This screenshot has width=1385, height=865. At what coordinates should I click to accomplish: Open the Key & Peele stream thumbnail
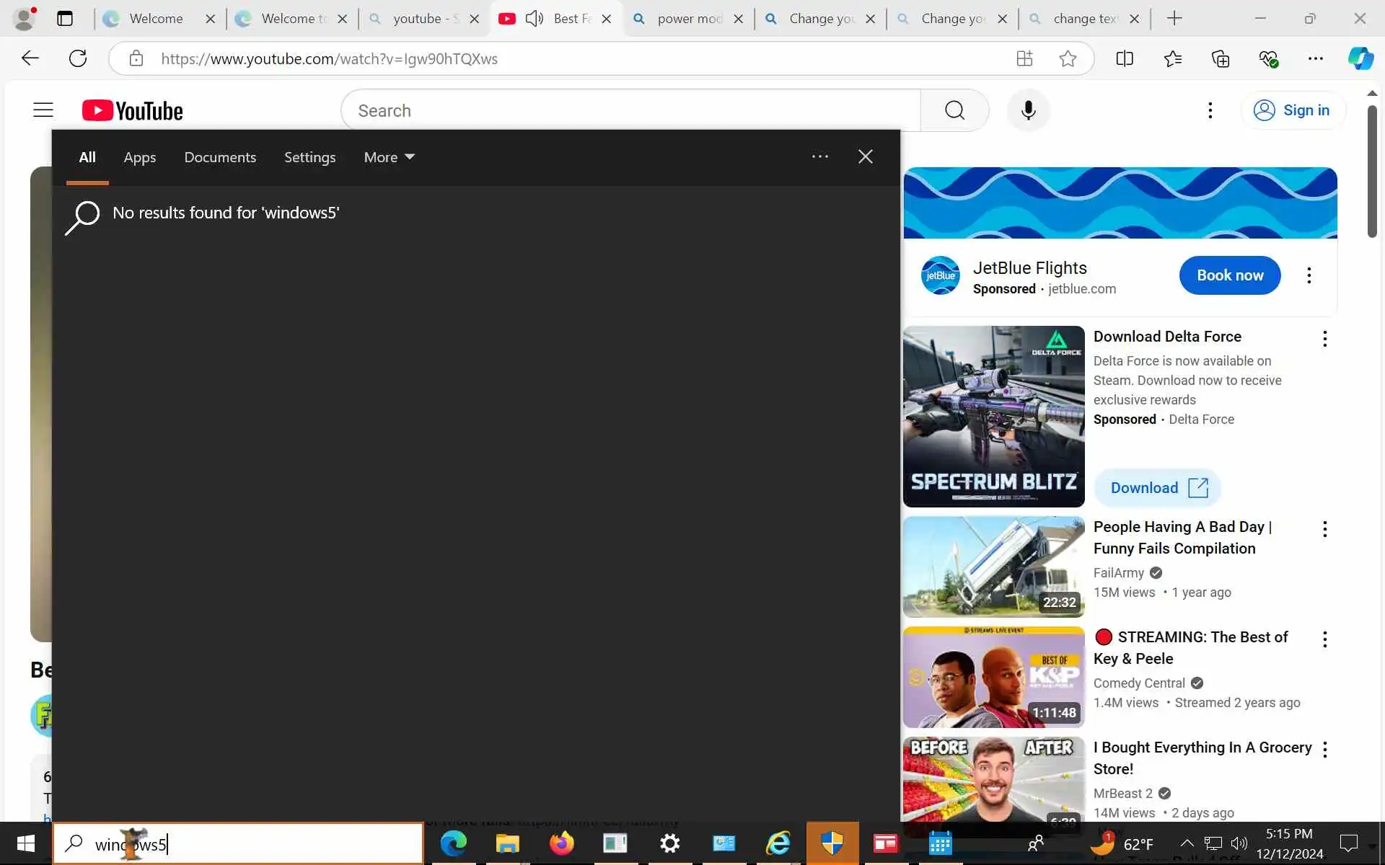993,677
